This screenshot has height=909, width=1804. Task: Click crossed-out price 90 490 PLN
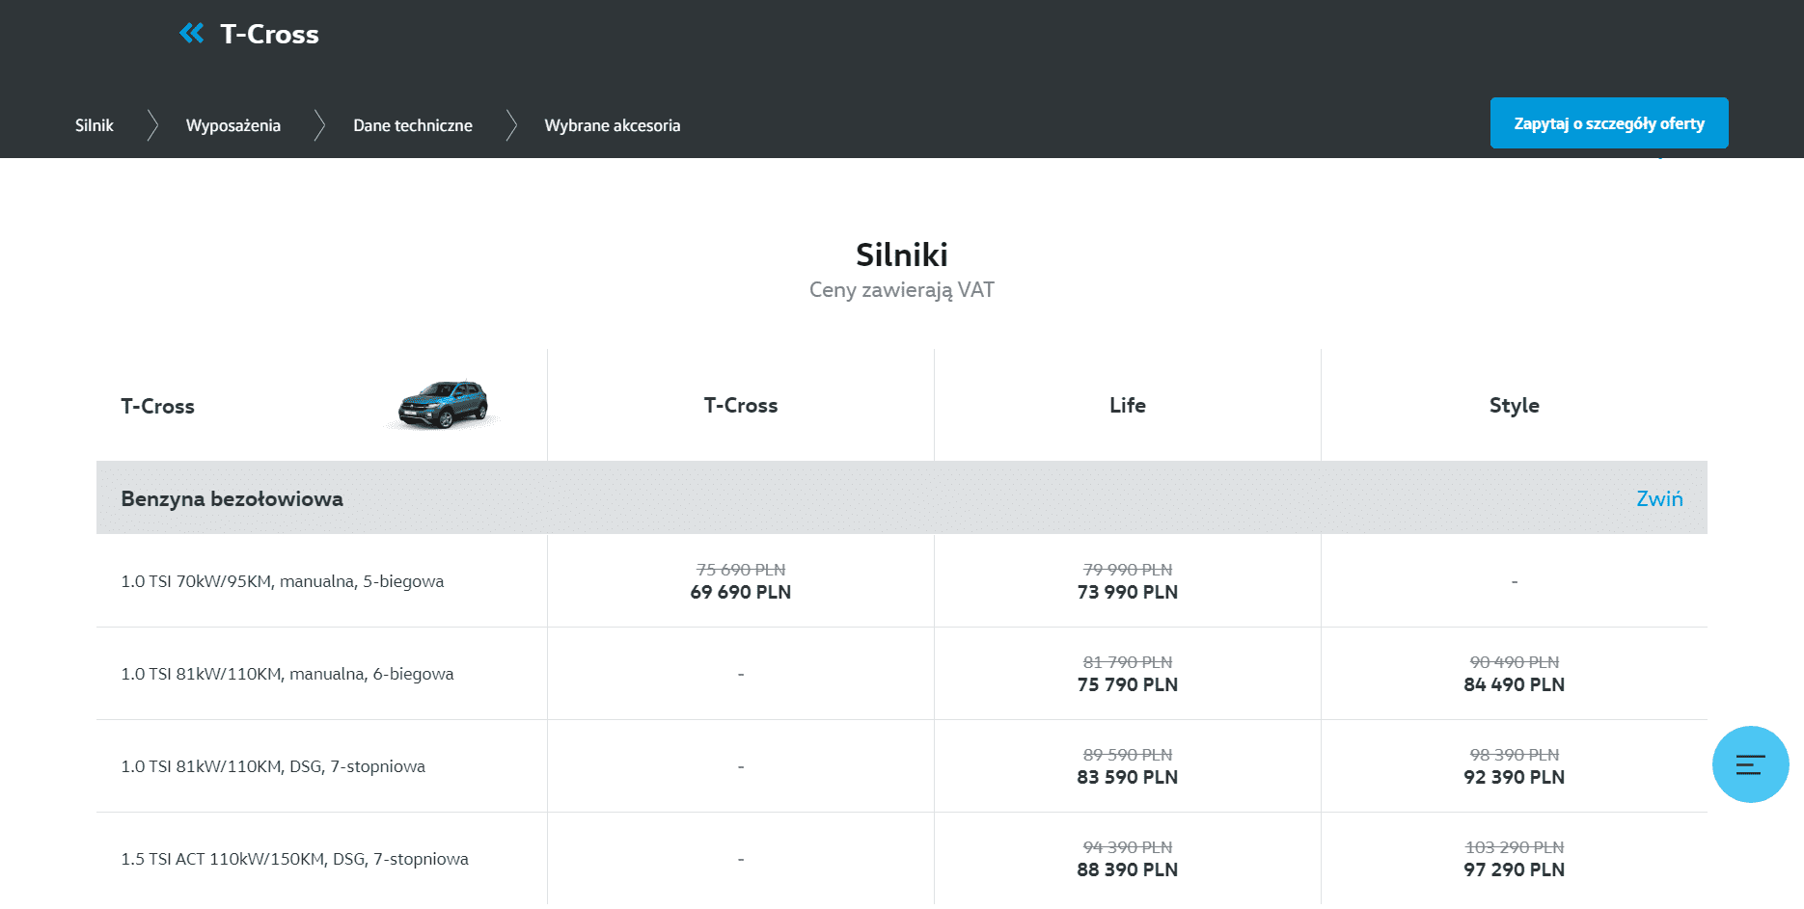(x=1515, y=662)
